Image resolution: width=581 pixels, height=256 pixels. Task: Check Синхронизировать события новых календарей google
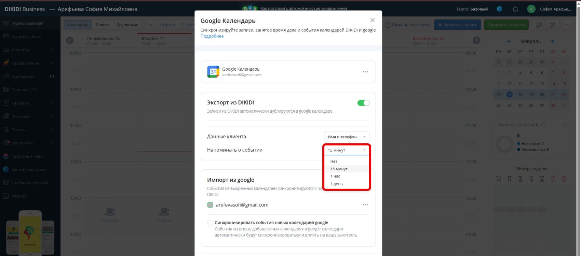coord(210,223)
